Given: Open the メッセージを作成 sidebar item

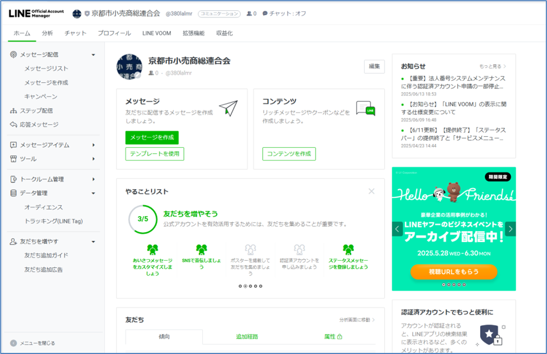Looking at the screenshot, I should pyautogui.click(x=46, y=82).
